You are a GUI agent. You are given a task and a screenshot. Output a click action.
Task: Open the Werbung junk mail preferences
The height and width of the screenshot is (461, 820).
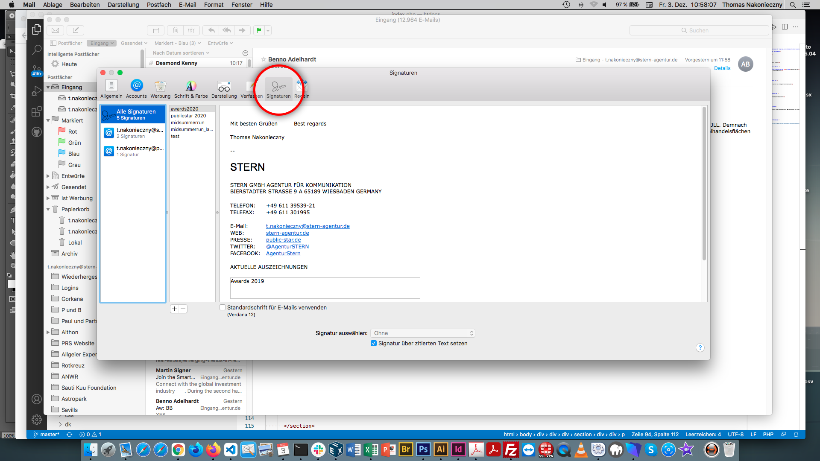160,89
